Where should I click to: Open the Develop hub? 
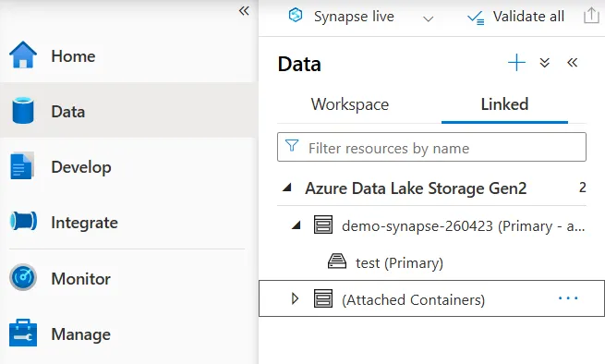click(127, 166)
